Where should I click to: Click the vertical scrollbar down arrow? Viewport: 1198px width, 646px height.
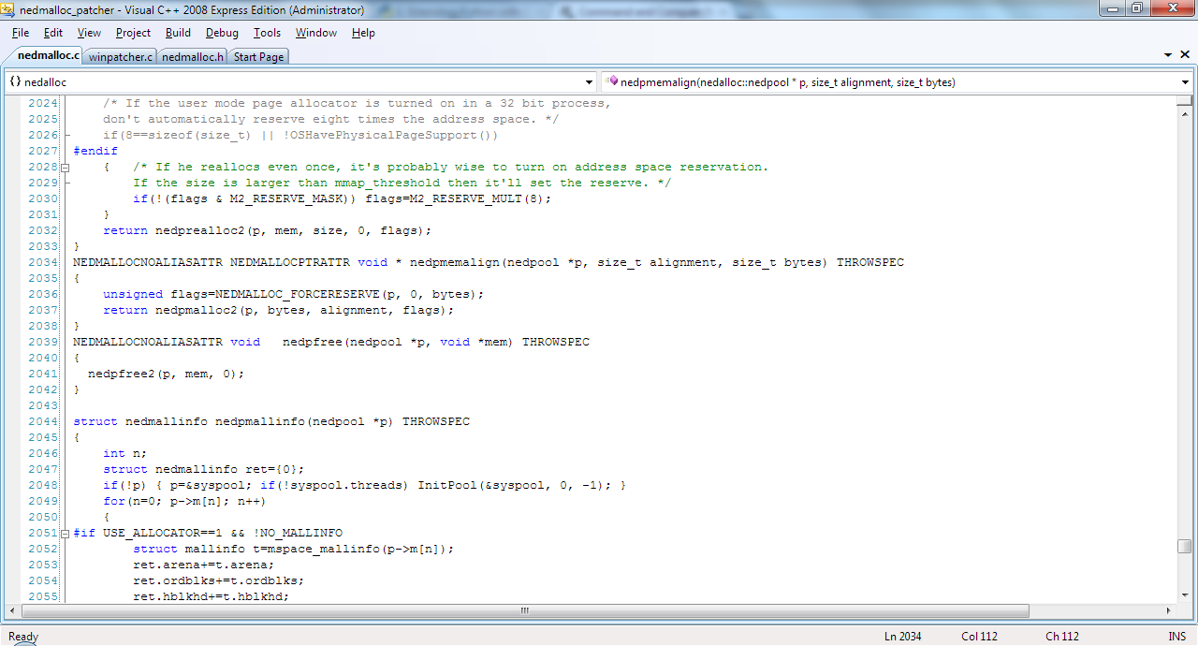pos(1185,596)
